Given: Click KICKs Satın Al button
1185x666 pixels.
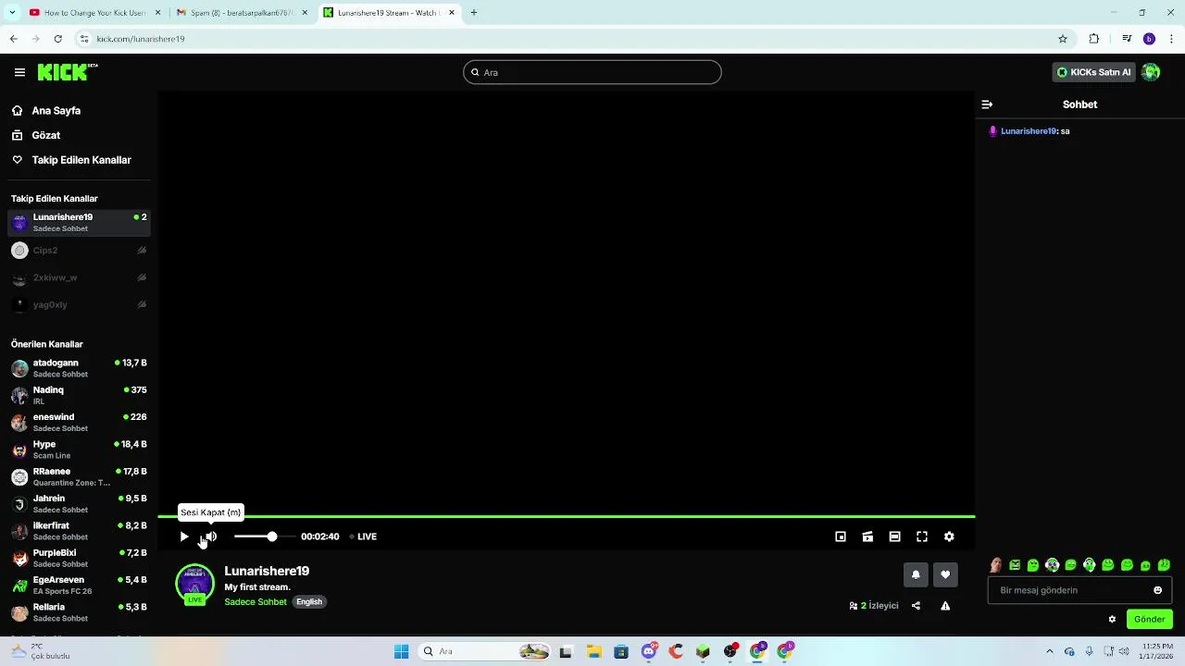Looking at the screenshot, I should tap(1094, 72).
